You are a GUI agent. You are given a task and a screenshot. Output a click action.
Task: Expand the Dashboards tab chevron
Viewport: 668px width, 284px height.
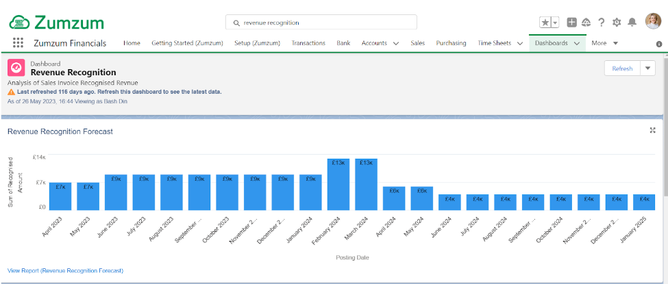click(x=577, y=43)
